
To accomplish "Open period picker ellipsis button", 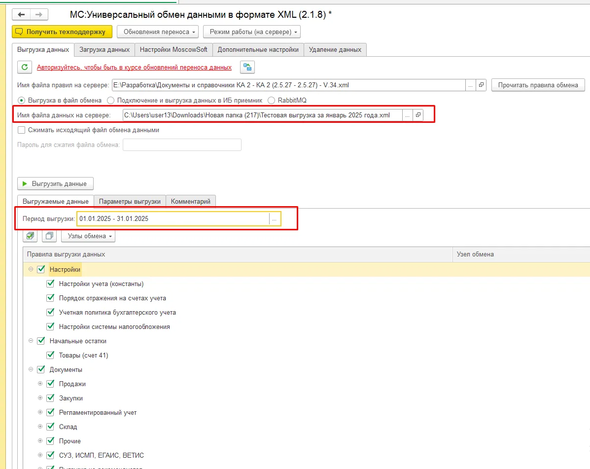I will [275, 218].
